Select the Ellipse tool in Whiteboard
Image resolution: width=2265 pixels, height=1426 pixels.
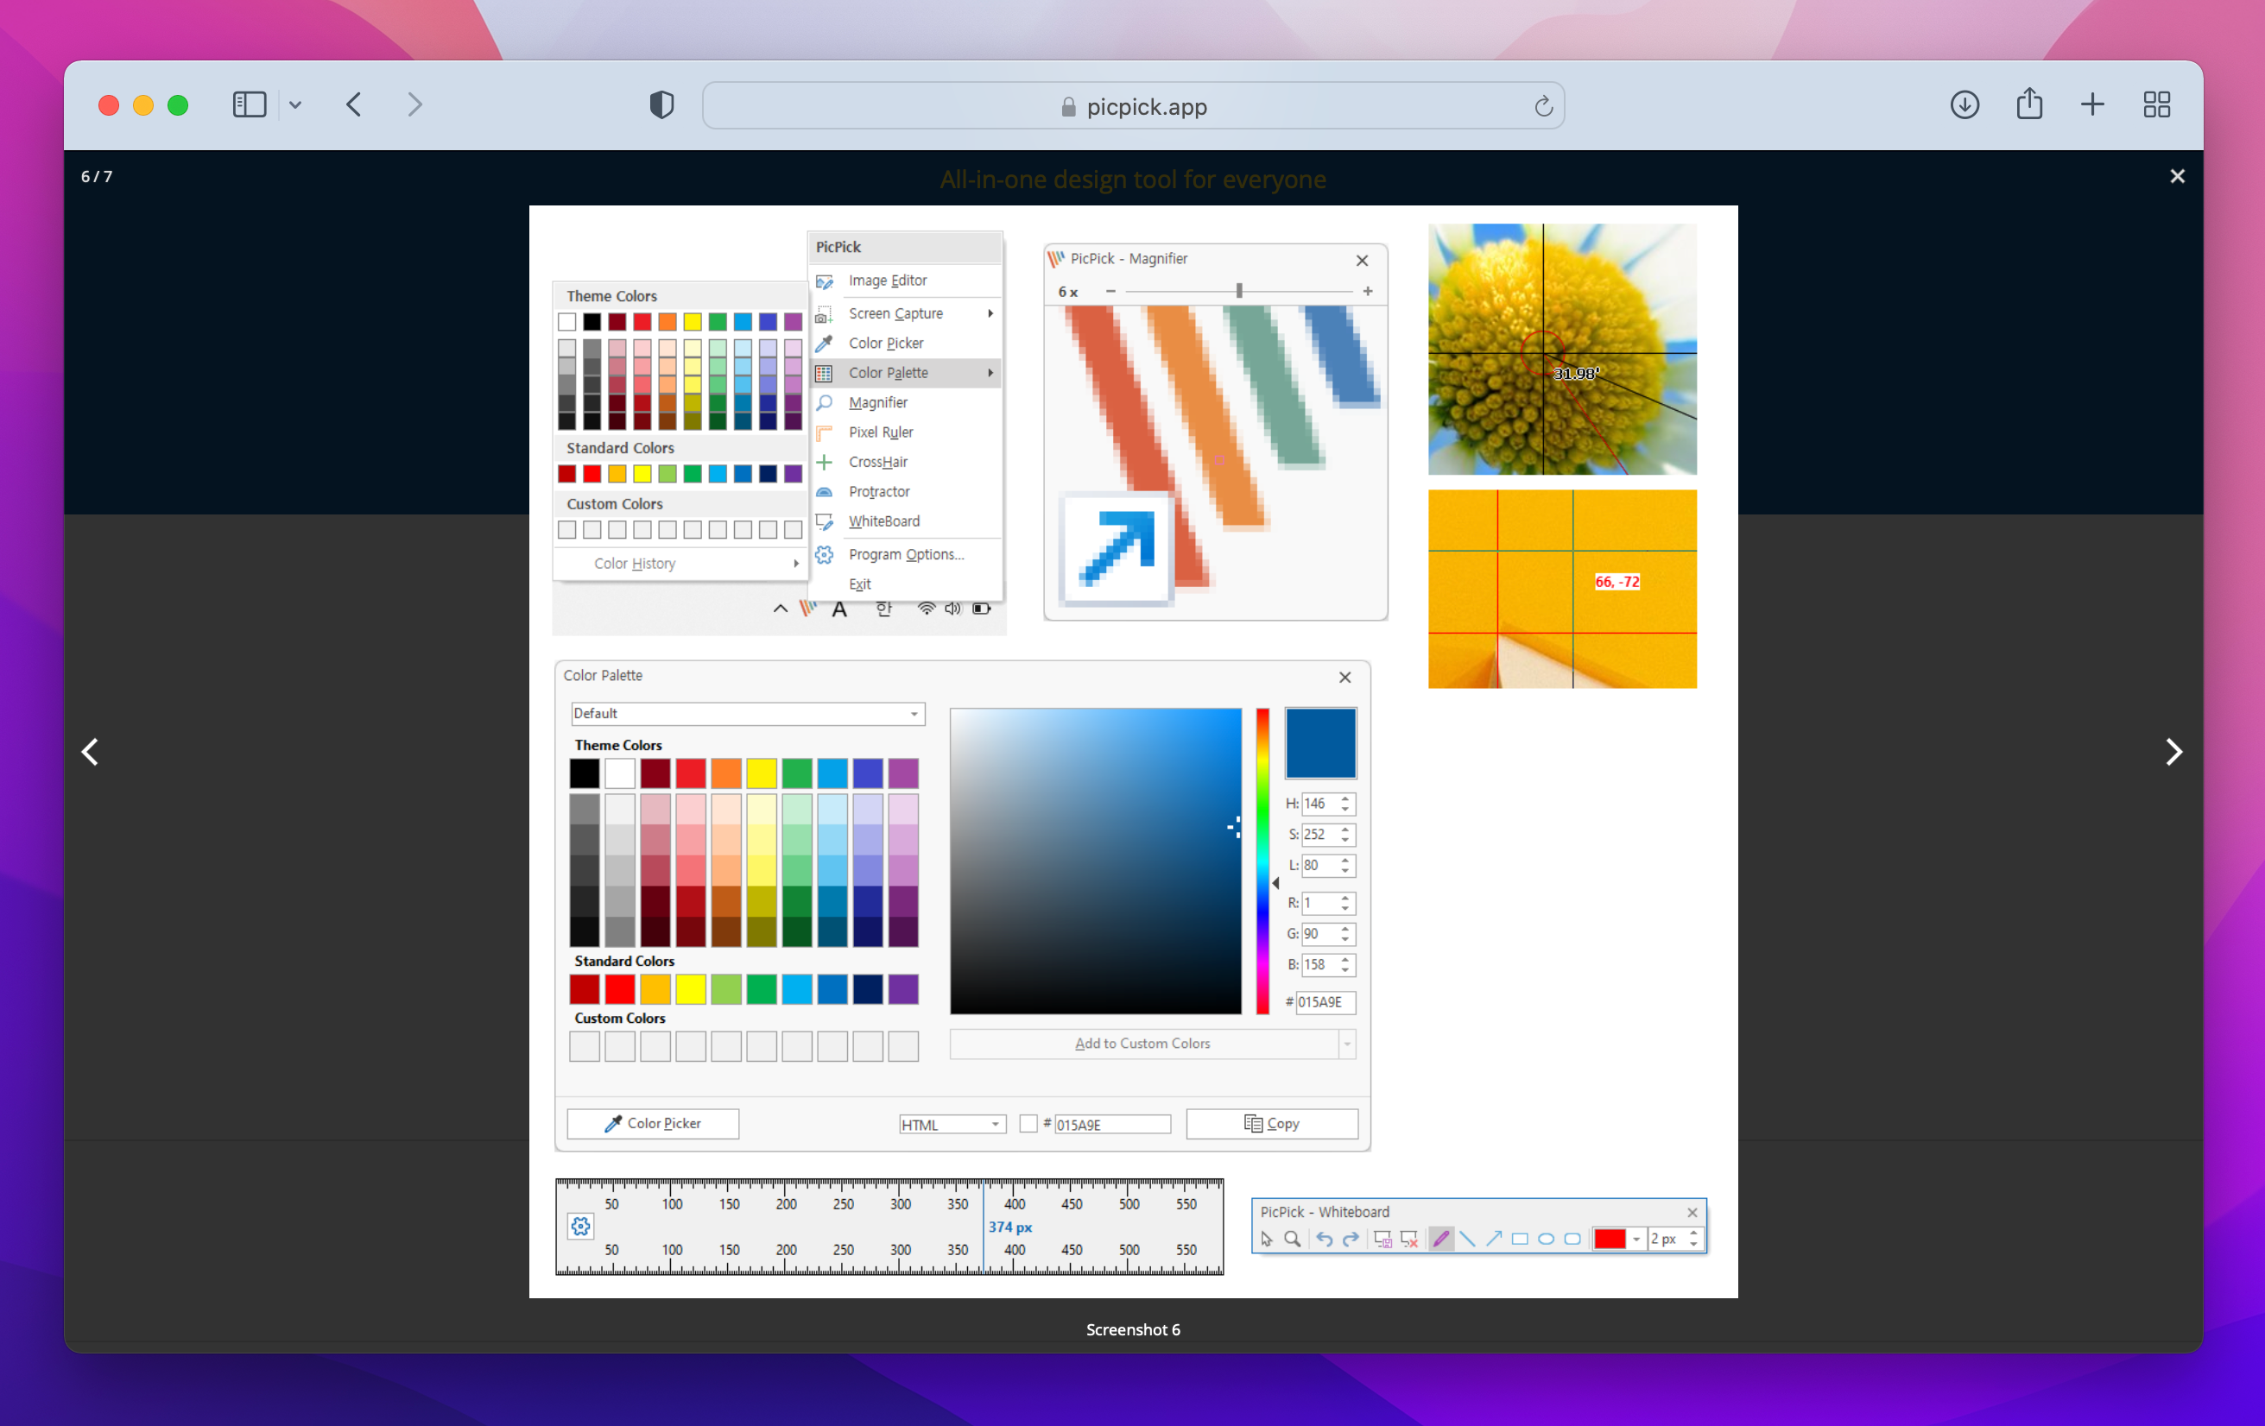point(1547,1239)
